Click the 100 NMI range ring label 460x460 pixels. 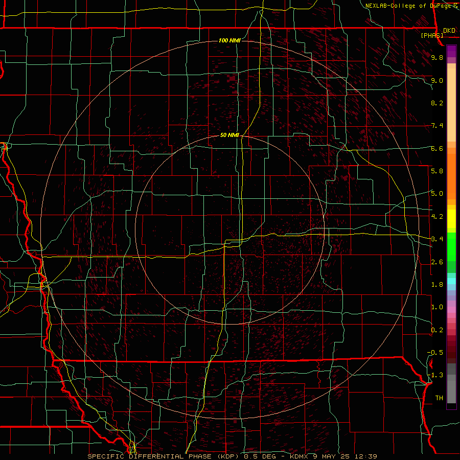229,40
